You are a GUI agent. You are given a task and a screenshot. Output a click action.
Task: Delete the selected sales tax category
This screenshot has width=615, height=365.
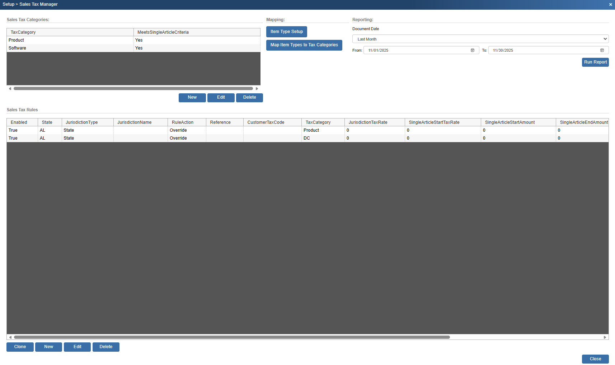249,97
